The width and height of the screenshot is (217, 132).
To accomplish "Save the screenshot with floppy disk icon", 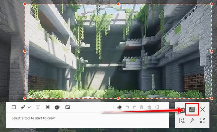I will click(x=192, y=109).
